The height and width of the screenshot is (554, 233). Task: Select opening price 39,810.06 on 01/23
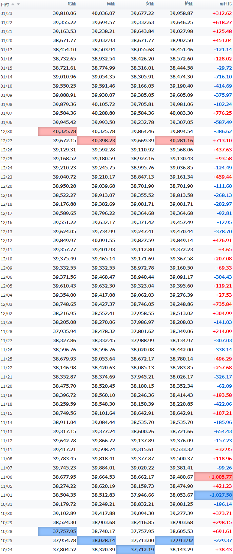[x=64, y=13]
